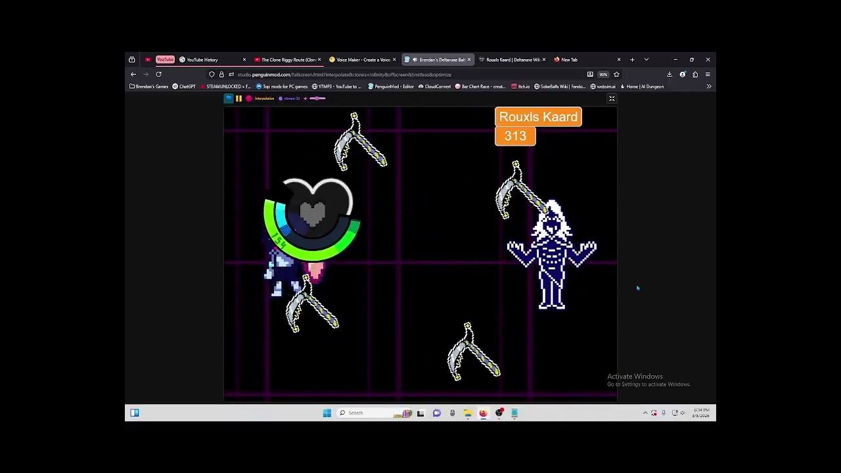841x473 pixels.
Task: Show hidden system tray icons chevron
Action: click(645, 413)
